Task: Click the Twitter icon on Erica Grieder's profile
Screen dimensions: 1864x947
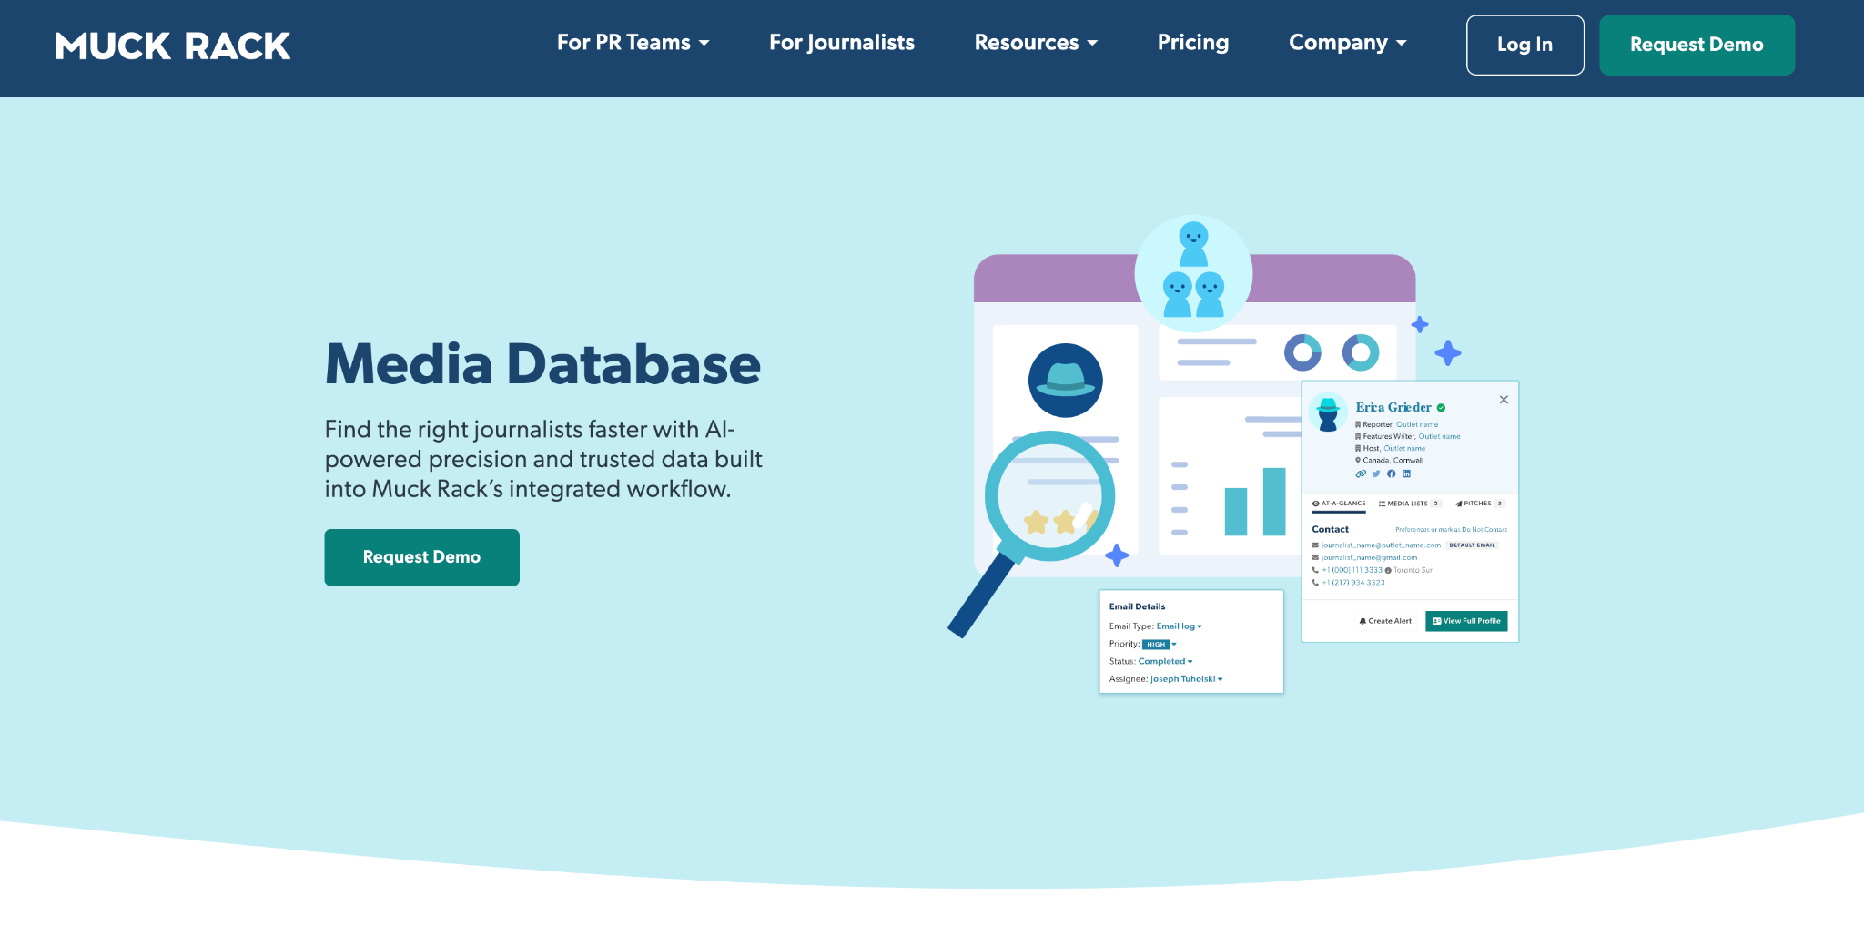Action: 1376,473
